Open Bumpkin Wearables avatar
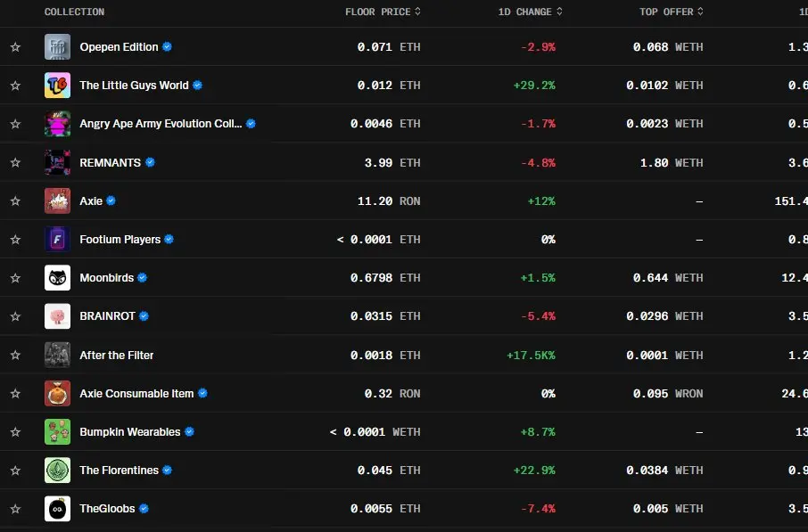This screenshot has width=808, height=532. (x=57, y=431)
